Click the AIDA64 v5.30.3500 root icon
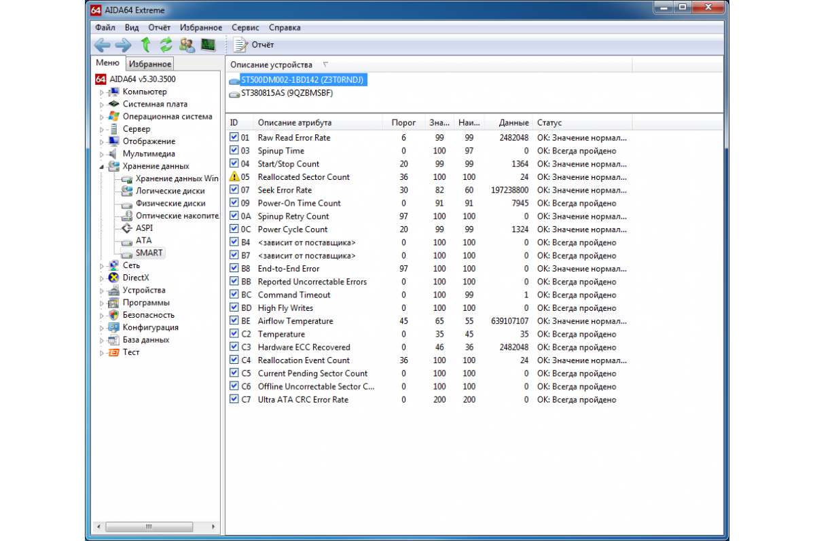 101,79
